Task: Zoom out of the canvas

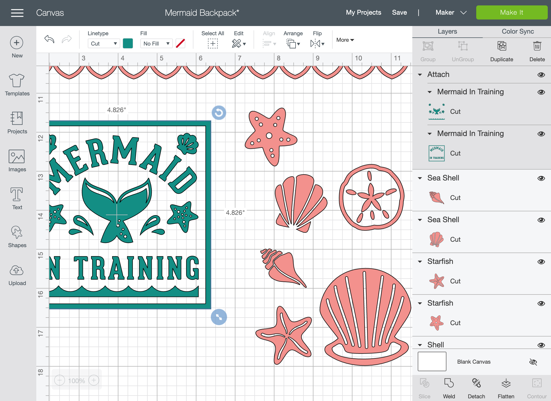Action: [60, 380]
